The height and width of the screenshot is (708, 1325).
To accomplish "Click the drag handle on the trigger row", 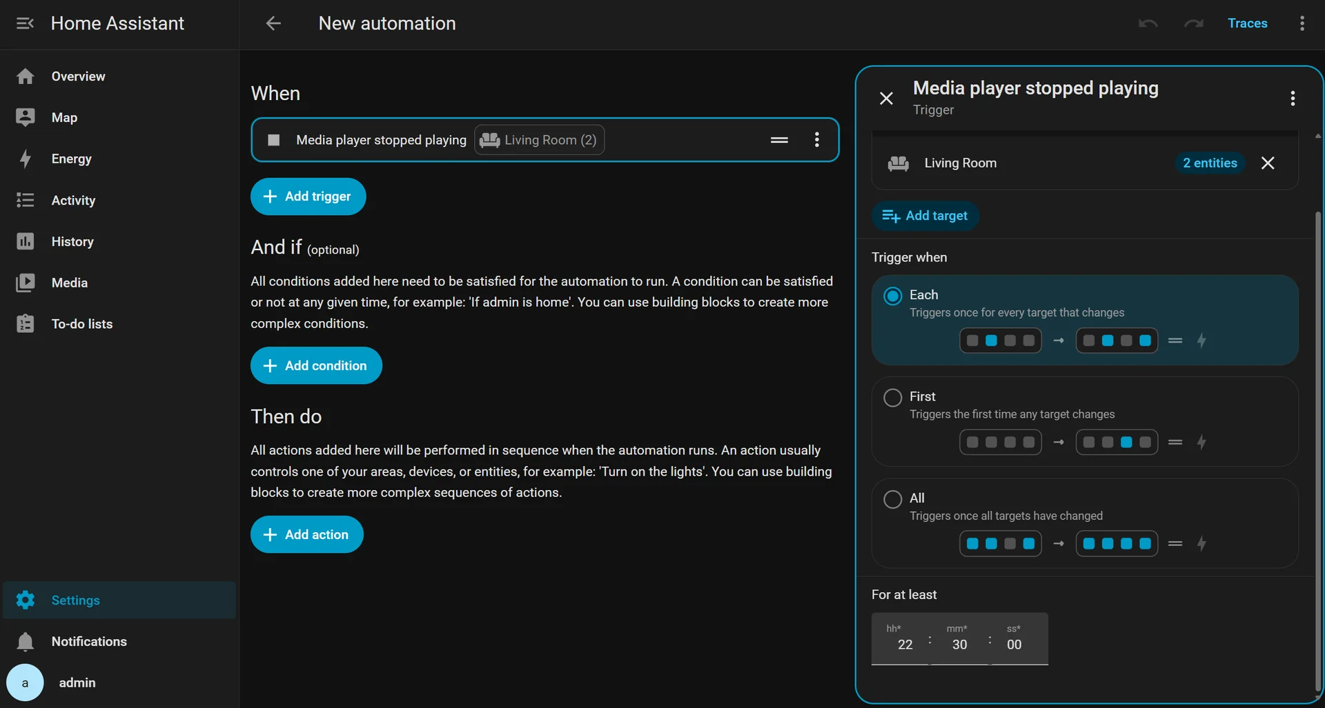I will (779, 140).
